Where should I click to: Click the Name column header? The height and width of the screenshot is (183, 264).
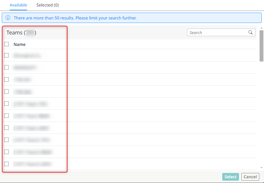(x=19, y=44)
